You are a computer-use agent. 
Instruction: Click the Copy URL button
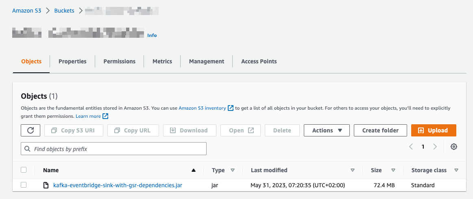click(133, 130)
